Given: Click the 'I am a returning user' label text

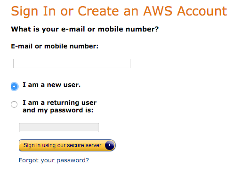Looking at the screenshot, I should pos(59,103).
